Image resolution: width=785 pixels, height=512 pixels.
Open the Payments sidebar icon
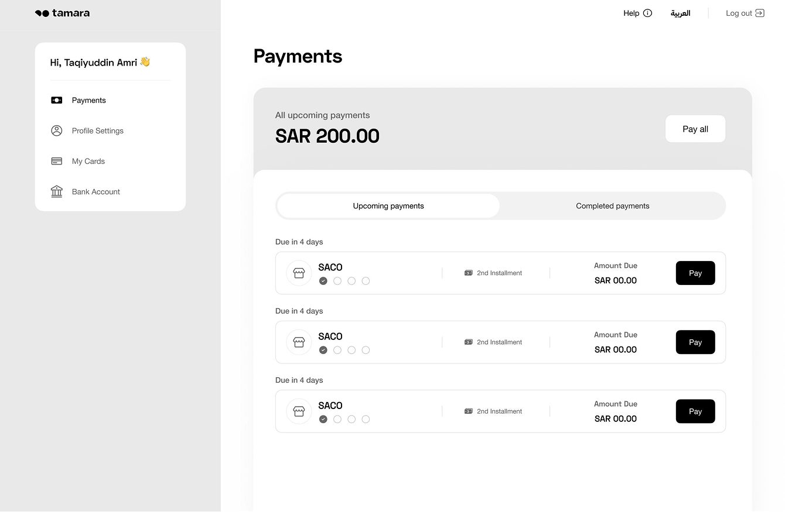57,100
